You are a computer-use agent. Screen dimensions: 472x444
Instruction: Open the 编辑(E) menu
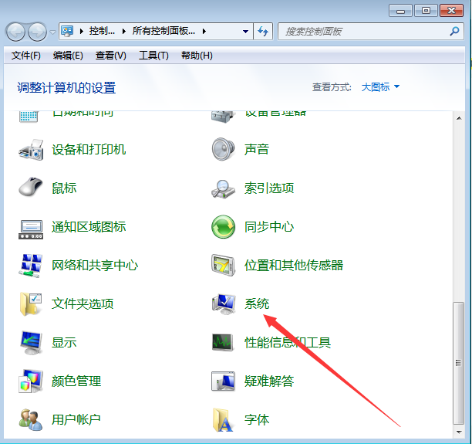point(68,56)
